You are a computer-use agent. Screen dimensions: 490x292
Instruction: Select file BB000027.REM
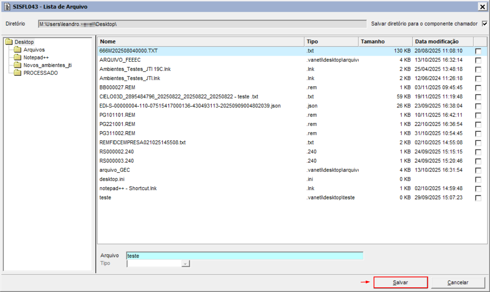click(117, 88)
